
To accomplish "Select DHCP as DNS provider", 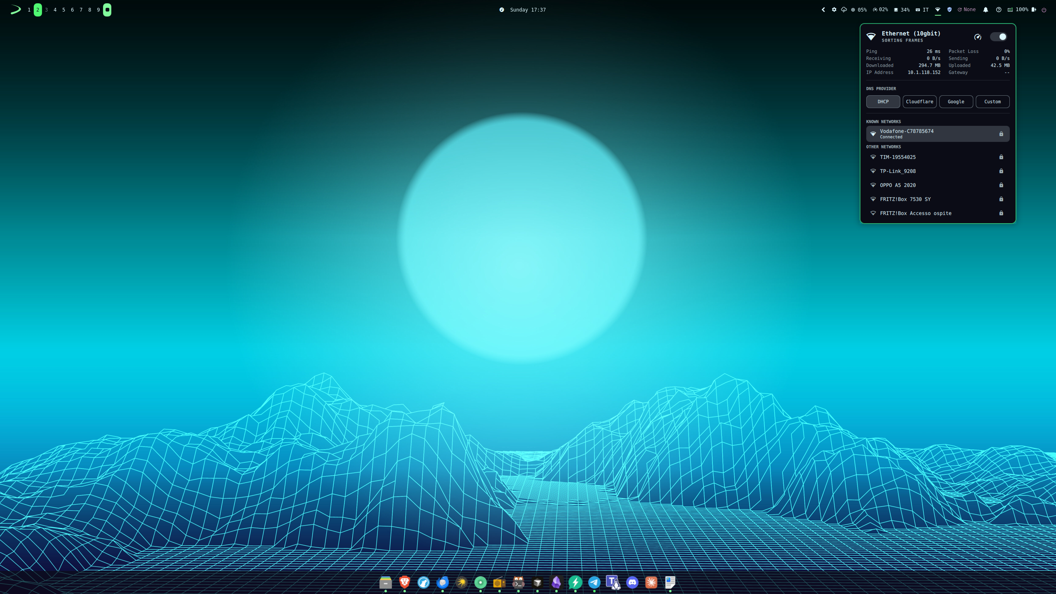I will pyautogui.click(x=883, y=101).
